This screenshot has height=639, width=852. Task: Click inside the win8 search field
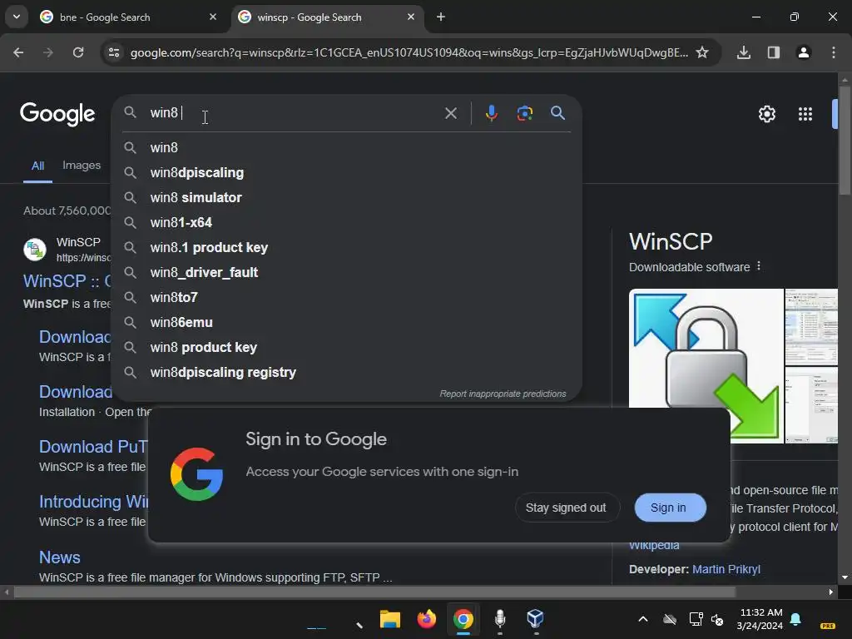point(294,113)
